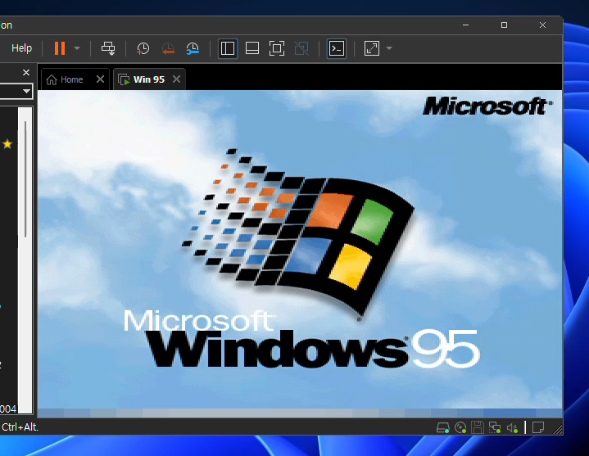Close the Home tab
The height and width of the screenshot is (456, 589).
click(x=100, y=79)
